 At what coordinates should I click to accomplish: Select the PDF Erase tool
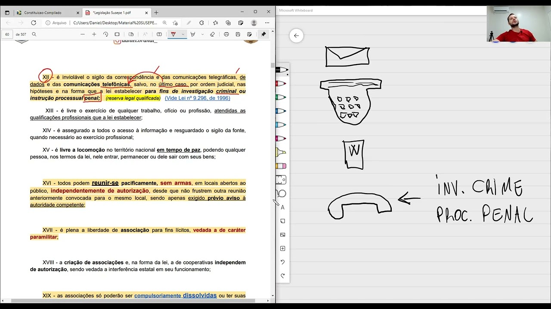pyautogui.click(x=212, y=34)
